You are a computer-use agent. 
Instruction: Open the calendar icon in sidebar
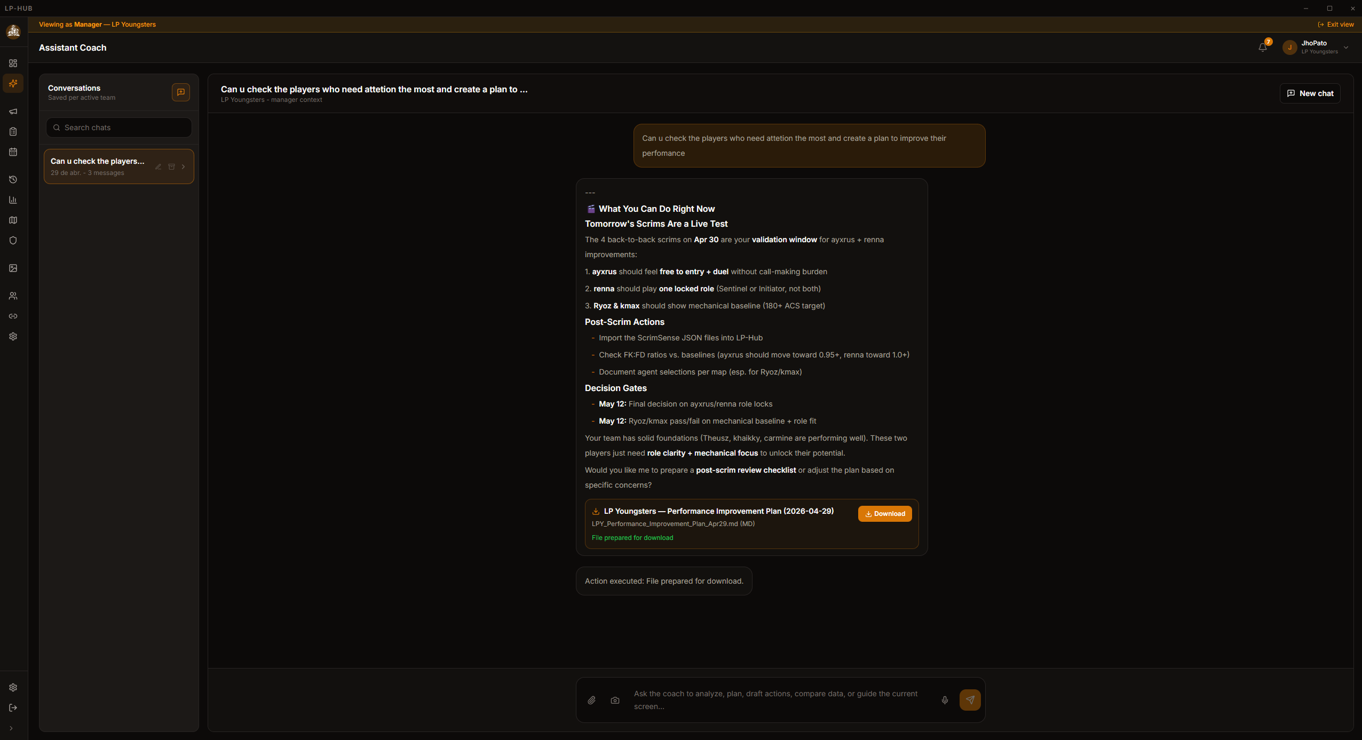click(x=13, y=152)
